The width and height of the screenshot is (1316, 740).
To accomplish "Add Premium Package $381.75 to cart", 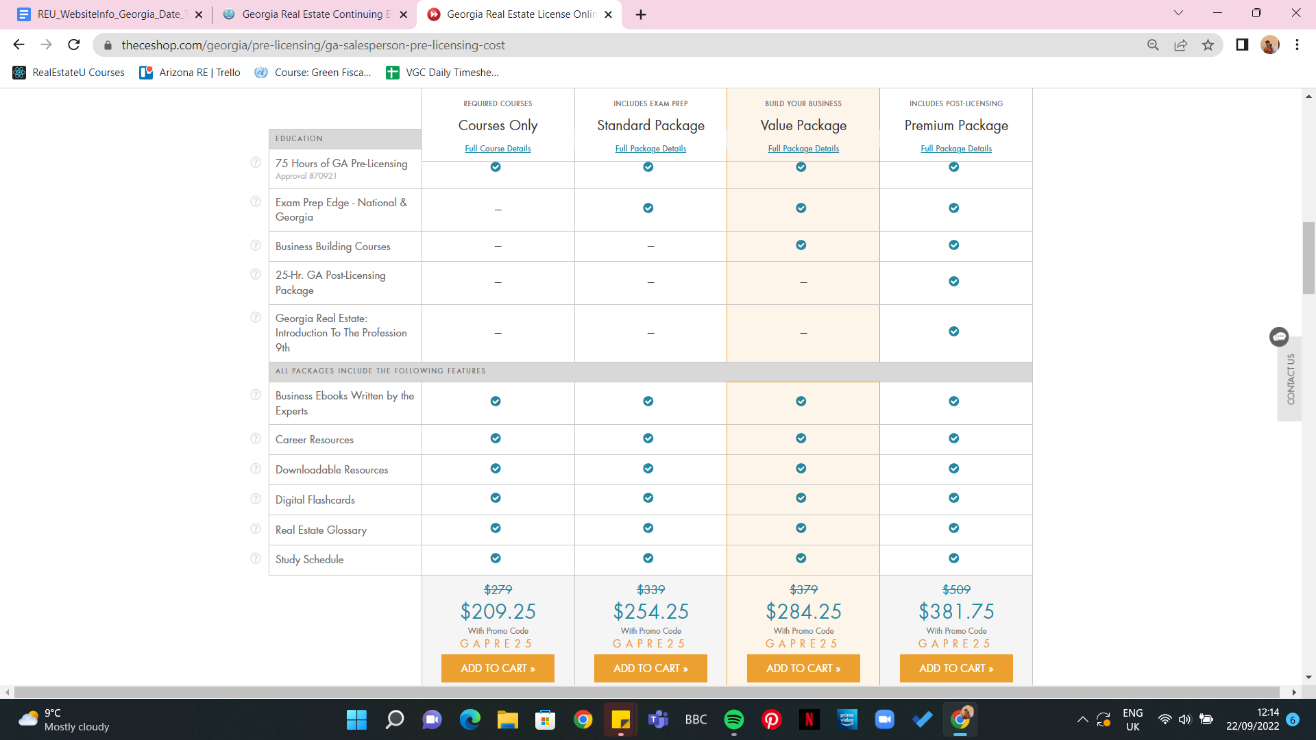I will point(956,668).
